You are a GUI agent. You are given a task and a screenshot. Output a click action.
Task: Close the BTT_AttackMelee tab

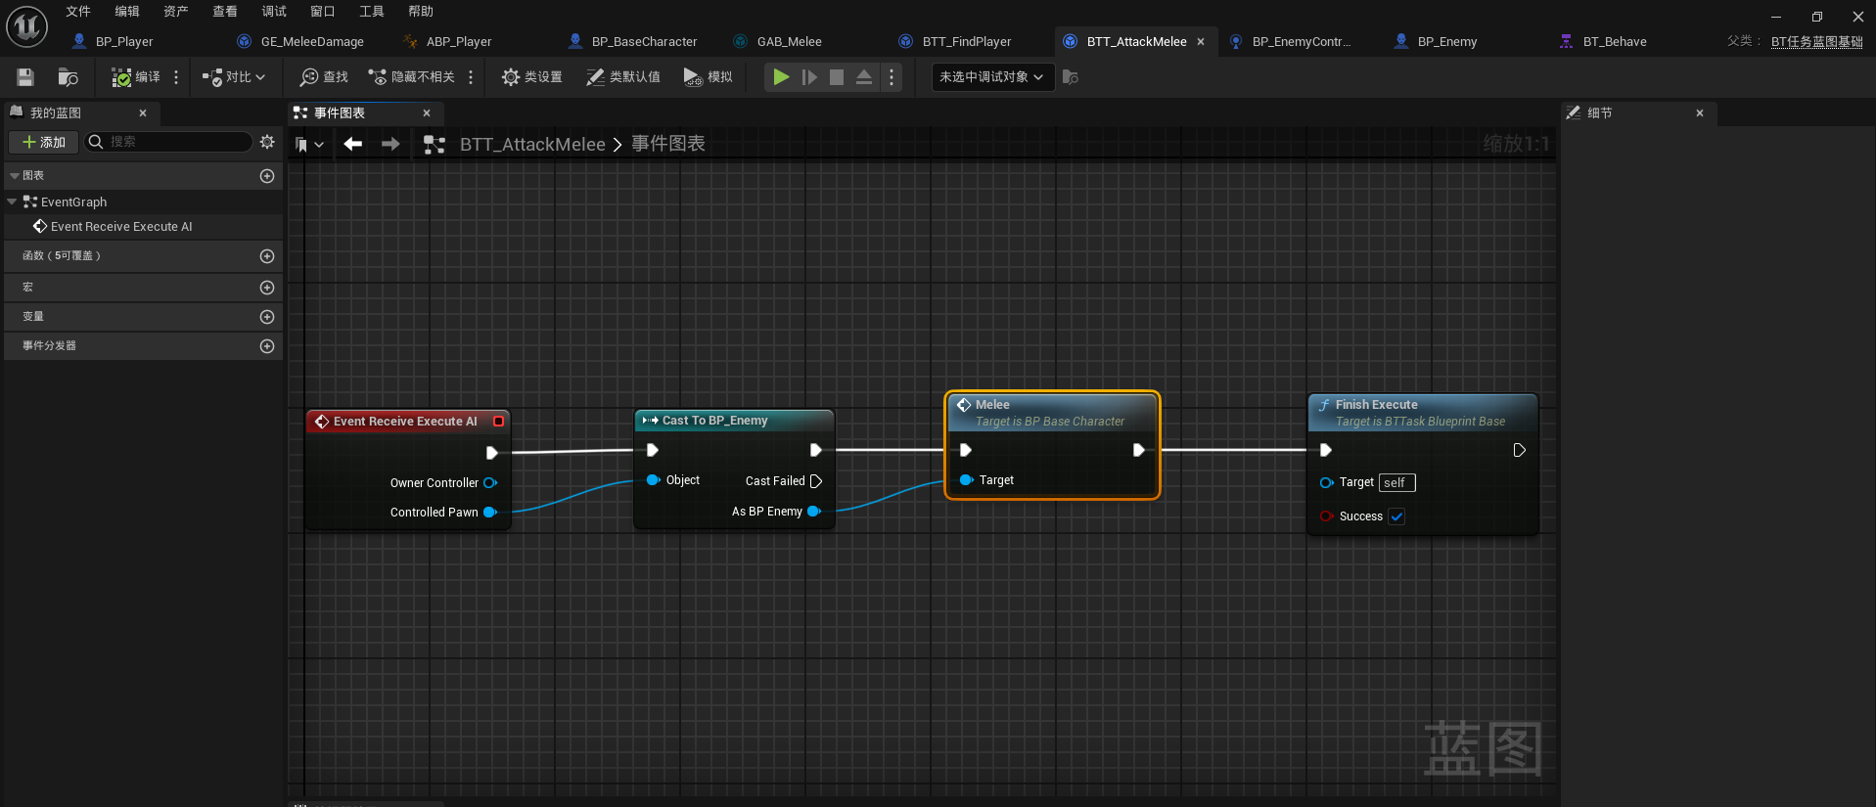coord(1201,42)
